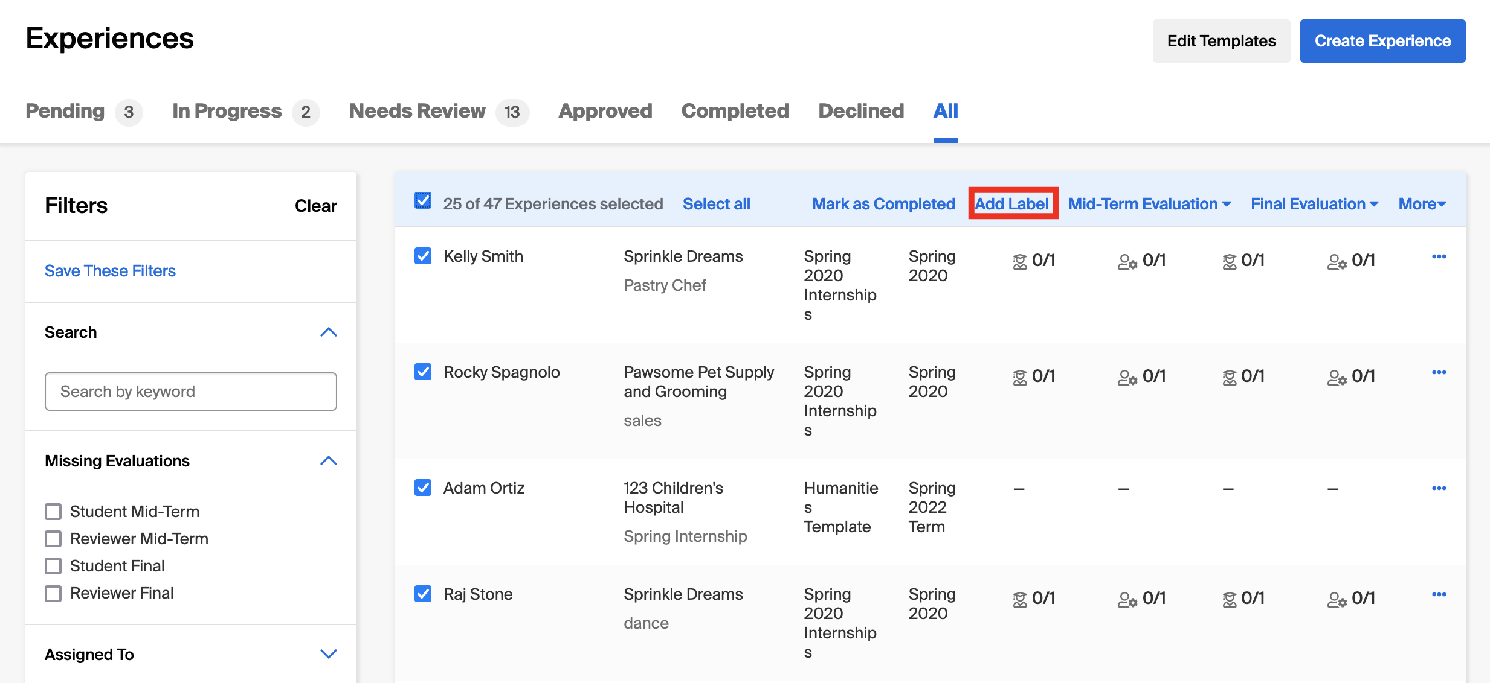
Task: Click the Save These Filters link
Action: [110, 271]
